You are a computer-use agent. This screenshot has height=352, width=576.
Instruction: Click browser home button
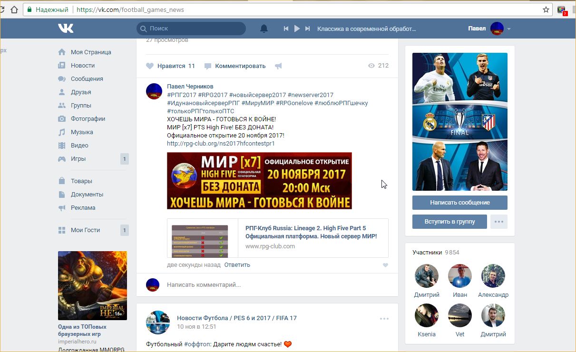(14, 10)
